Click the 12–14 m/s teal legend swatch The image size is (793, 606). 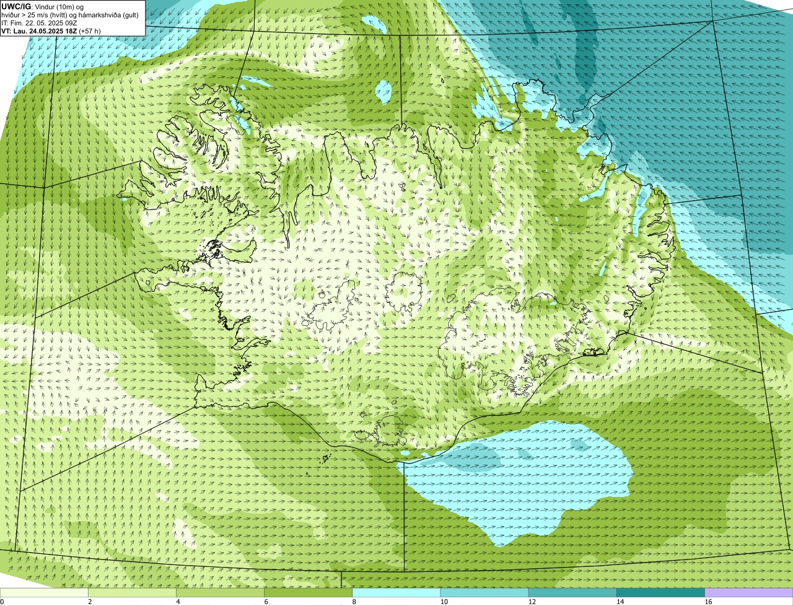[572, 592]
